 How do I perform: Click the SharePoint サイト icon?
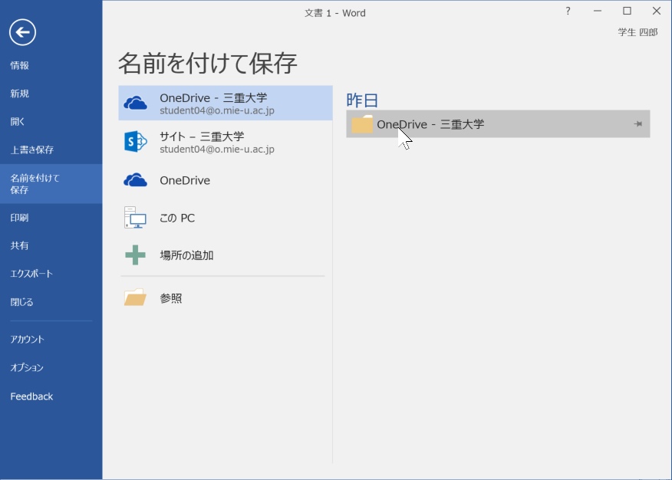[136, 142]
